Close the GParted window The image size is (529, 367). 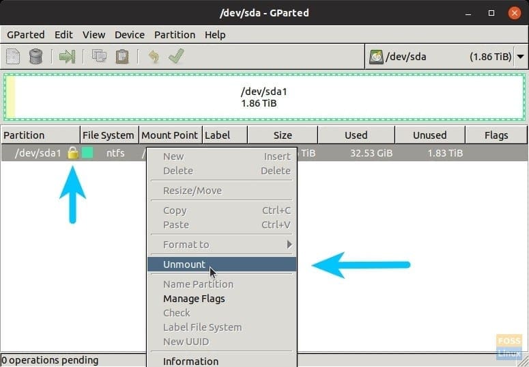click(x=515, y=13)
